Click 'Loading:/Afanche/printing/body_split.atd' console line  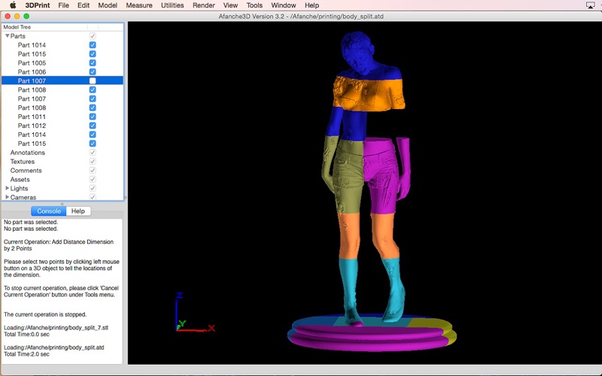[x=53, y=347]
